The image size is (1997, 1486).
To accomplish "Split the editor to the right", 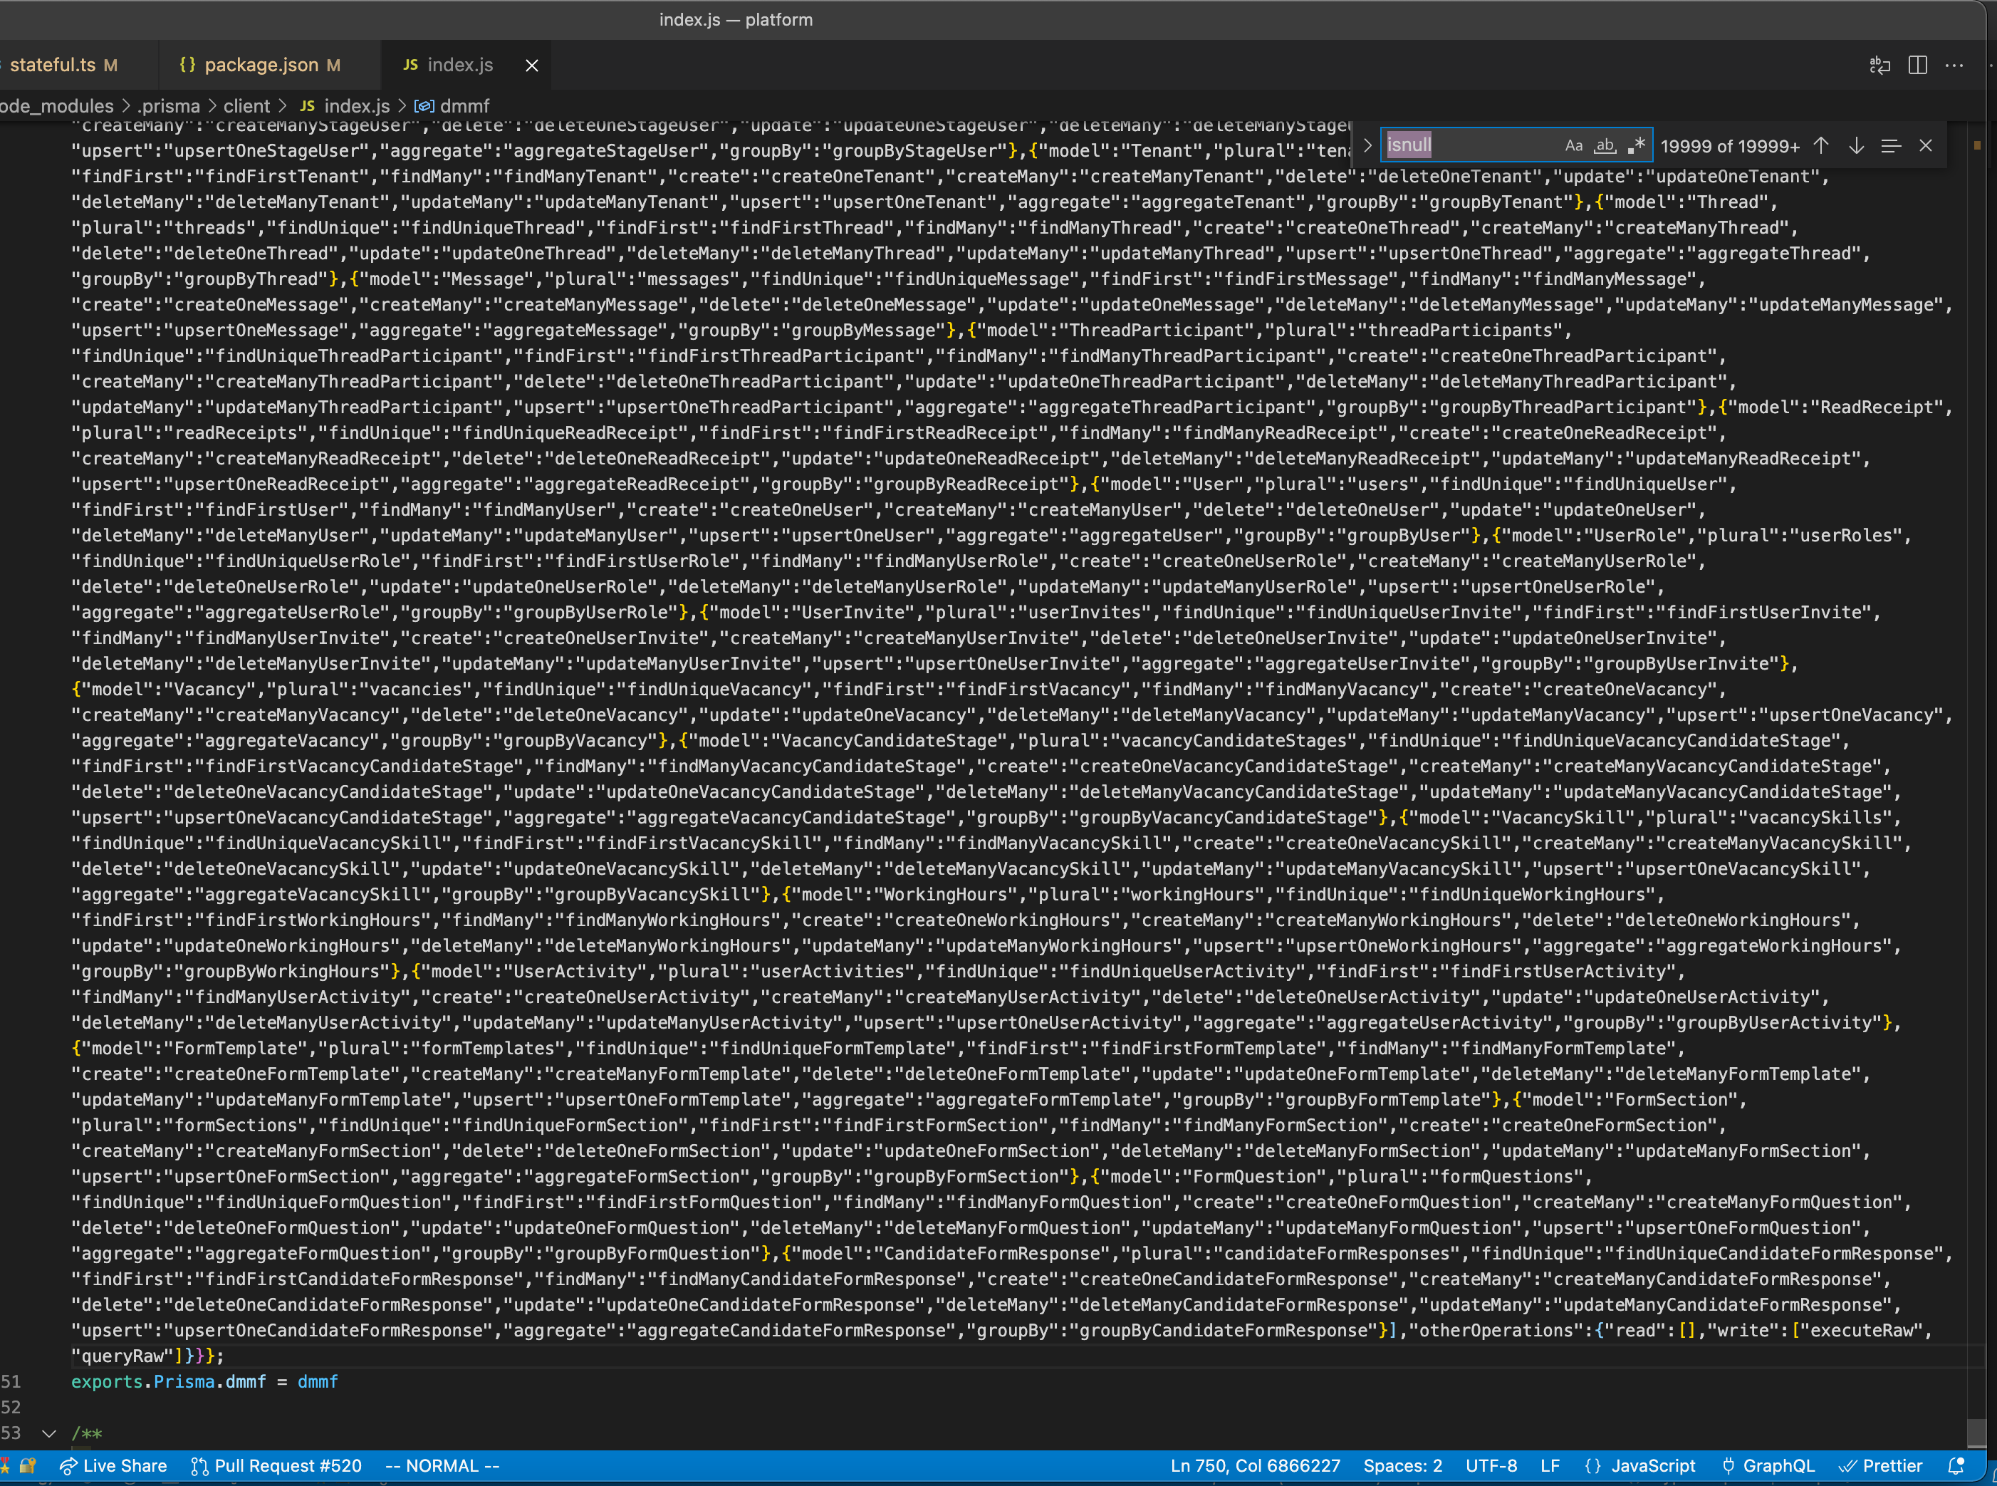I will [x=1917, y=65].
